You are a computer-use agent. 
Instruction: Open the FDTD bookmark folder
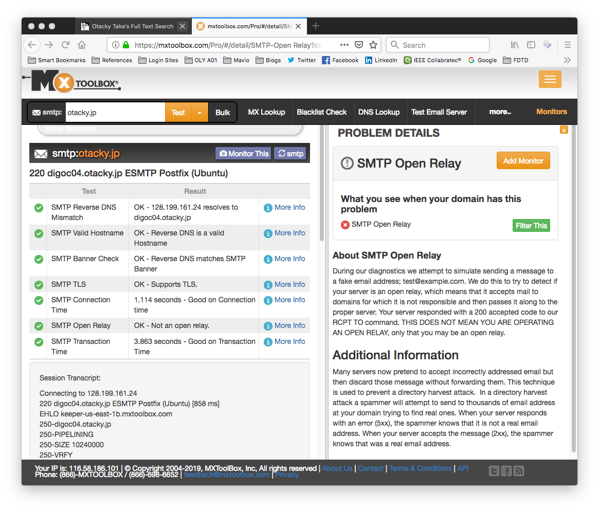516,60
